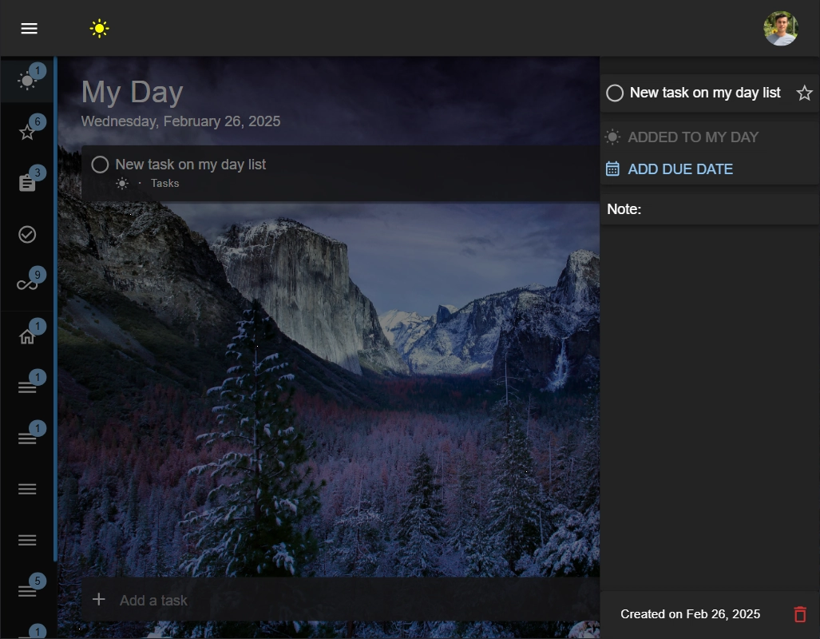Open the Tasks home icon in sidebar
The height and width of the screenshot is (639, 820).
coord(28,335)
